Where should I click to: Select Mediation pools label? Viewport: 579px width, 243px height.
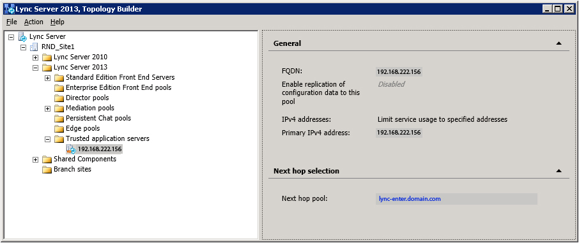(90, 108)
